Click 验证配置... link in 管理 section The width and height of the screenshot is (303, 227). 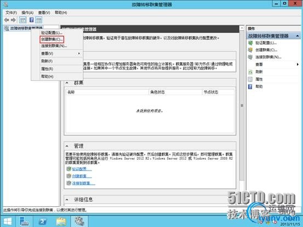point(82,169)
